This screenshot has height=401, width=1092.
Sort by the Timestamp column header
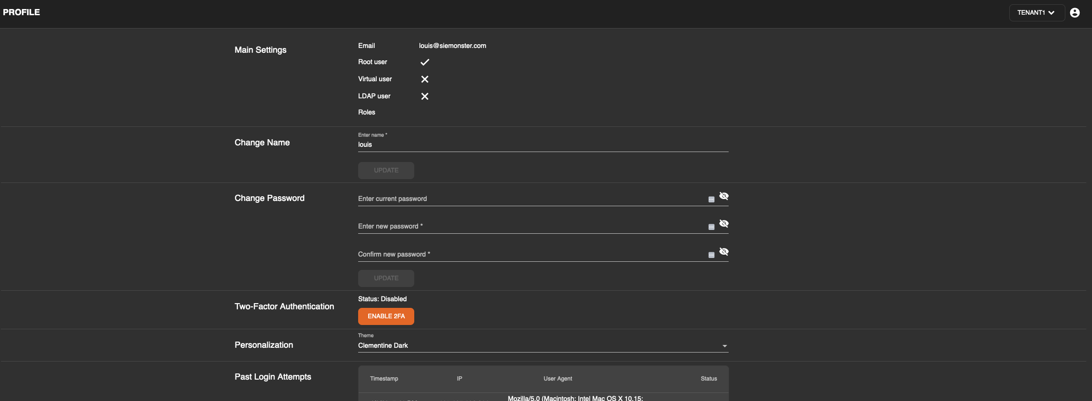coord(384,379)
